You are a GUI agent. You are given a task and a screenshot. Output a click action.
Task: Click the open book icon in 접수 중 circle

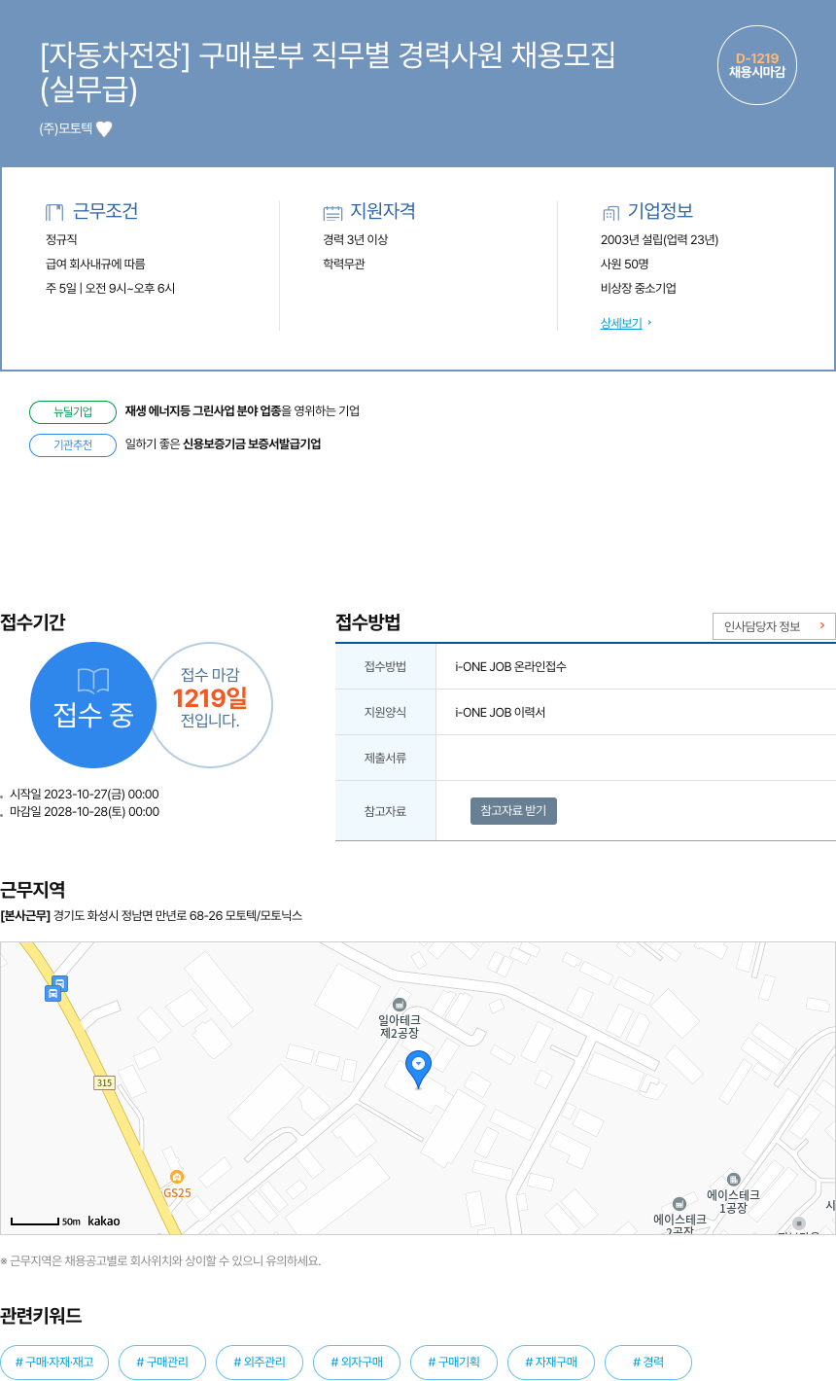pos(93,681)
